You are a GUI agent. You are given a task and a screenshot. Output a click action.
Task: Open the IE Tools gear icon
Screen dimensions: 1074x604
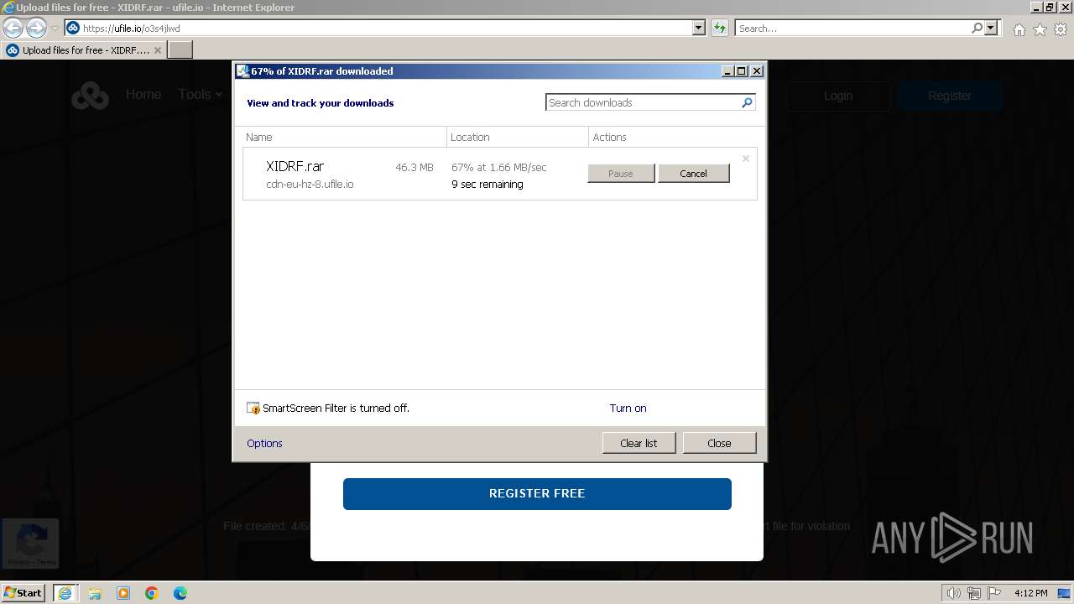(1061, 29)
